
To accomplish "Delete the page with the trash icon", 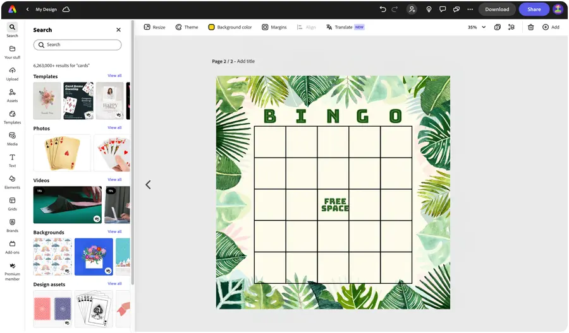I will (x=530, y=27).
